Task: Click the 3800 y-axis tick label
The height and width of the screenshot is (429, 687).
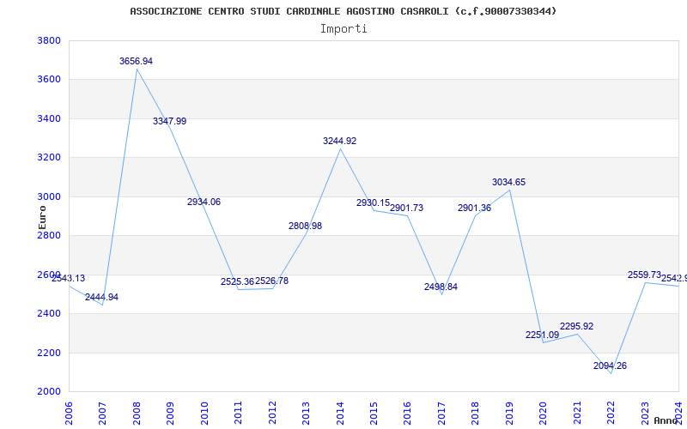Action: [x=49, y=40]
